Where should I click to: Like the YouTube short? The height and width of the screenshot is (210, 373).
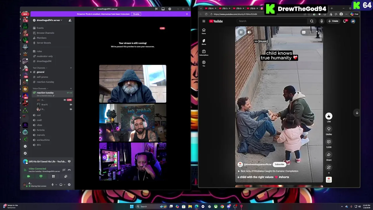pos(329,116)
